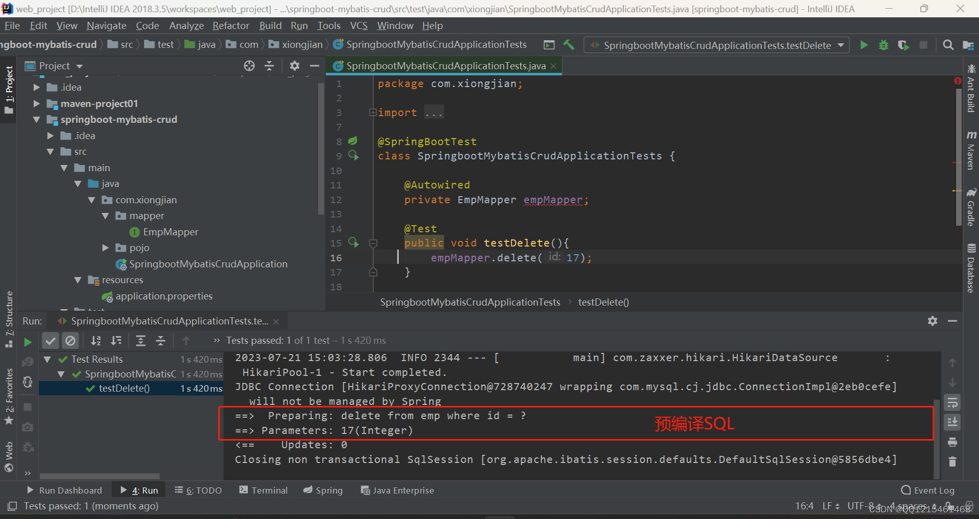Collapse springboot-mybatis-crud module
Image resolution: width=979 pixels, height=519 pixels.
[x=37, y=120]
